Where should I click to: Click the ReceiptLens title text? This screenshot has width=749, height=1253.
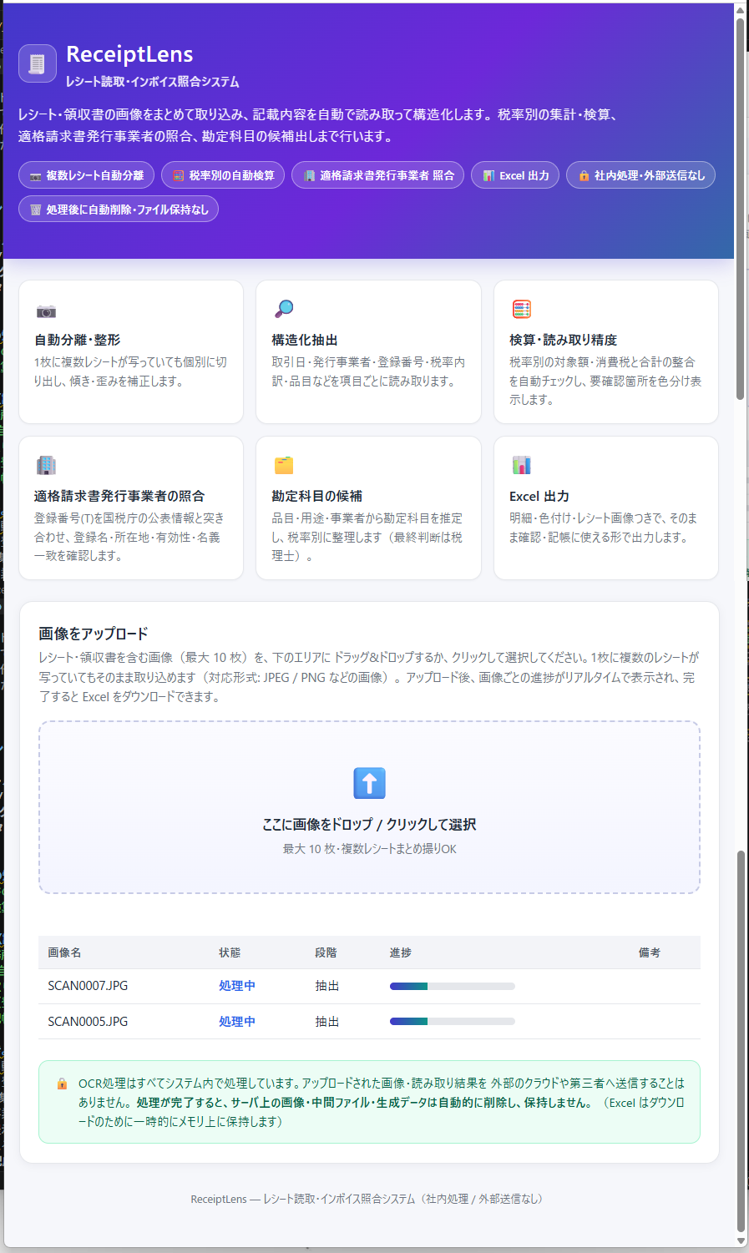[x=129, y=54]
